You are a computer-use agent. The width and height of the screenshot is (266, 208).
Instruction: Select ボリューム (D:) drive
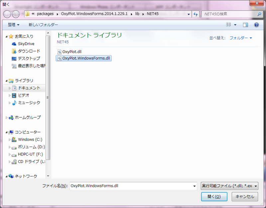tap(31, 147)
